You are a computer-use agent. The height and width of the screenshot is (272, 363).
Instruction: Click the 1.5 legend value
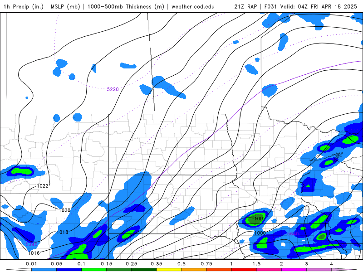coord(256,264)
